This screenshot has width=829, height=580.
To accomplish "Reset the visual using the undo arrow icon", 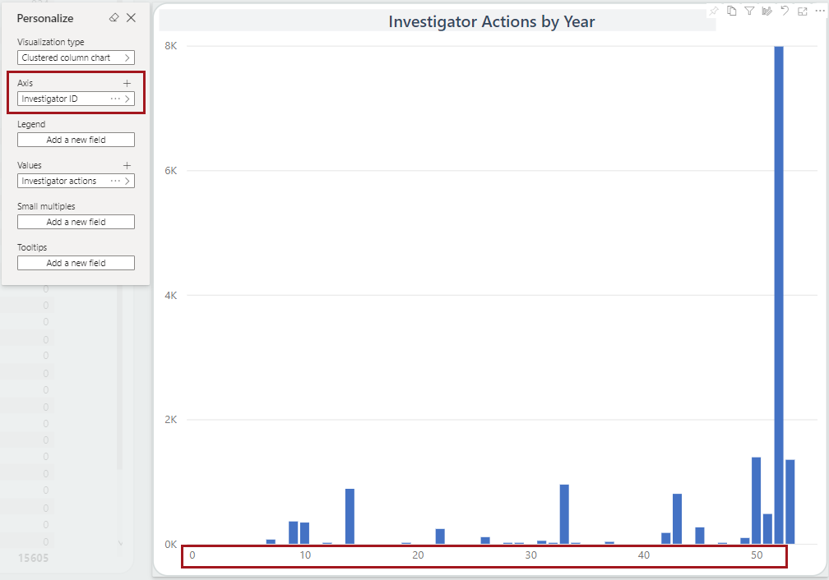I will [785, 11].
